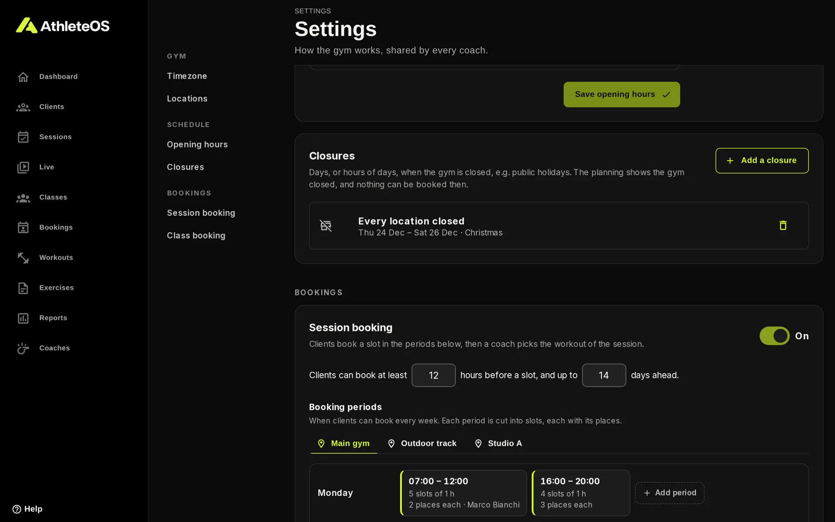Click the Main gym location pin icon

(x=321, y=443)
